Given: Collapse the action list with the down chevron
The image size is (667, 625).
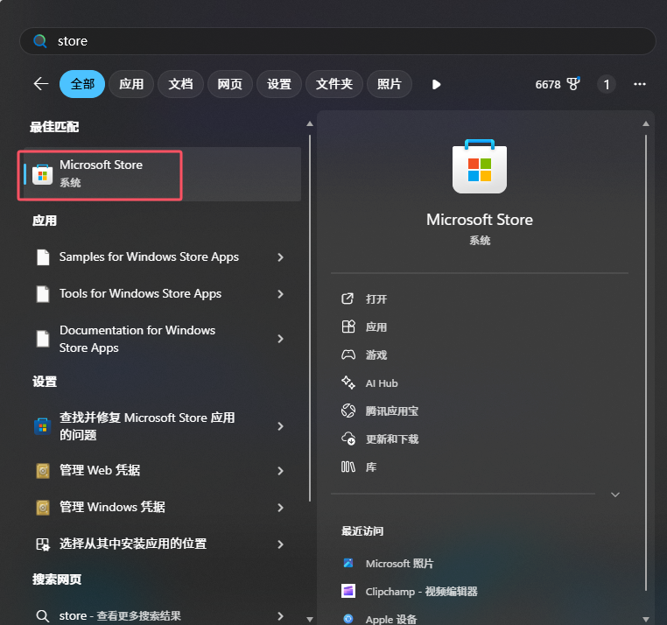Looking at the screenshot, I should 615,495.
